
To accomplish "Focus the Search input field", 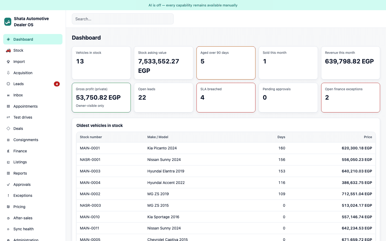I will (x=123, y=19).
